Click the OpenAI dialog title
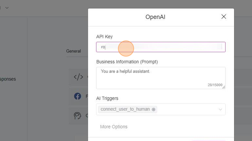Image resolution: width=252 pixels, height=141 pixels. [158, 17]
